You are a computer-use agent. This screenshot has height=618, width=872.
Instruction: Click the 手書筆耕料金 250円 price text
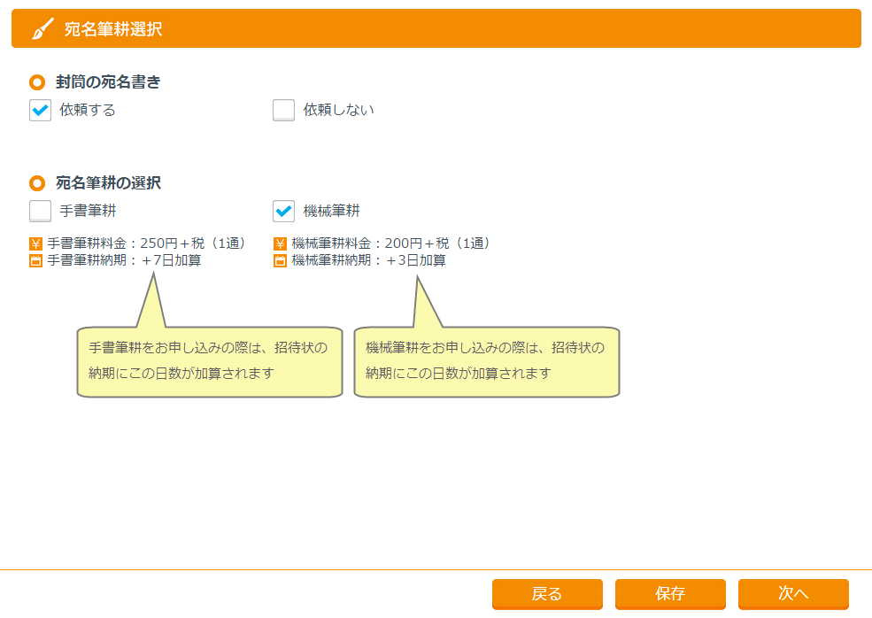coord(146,243)
